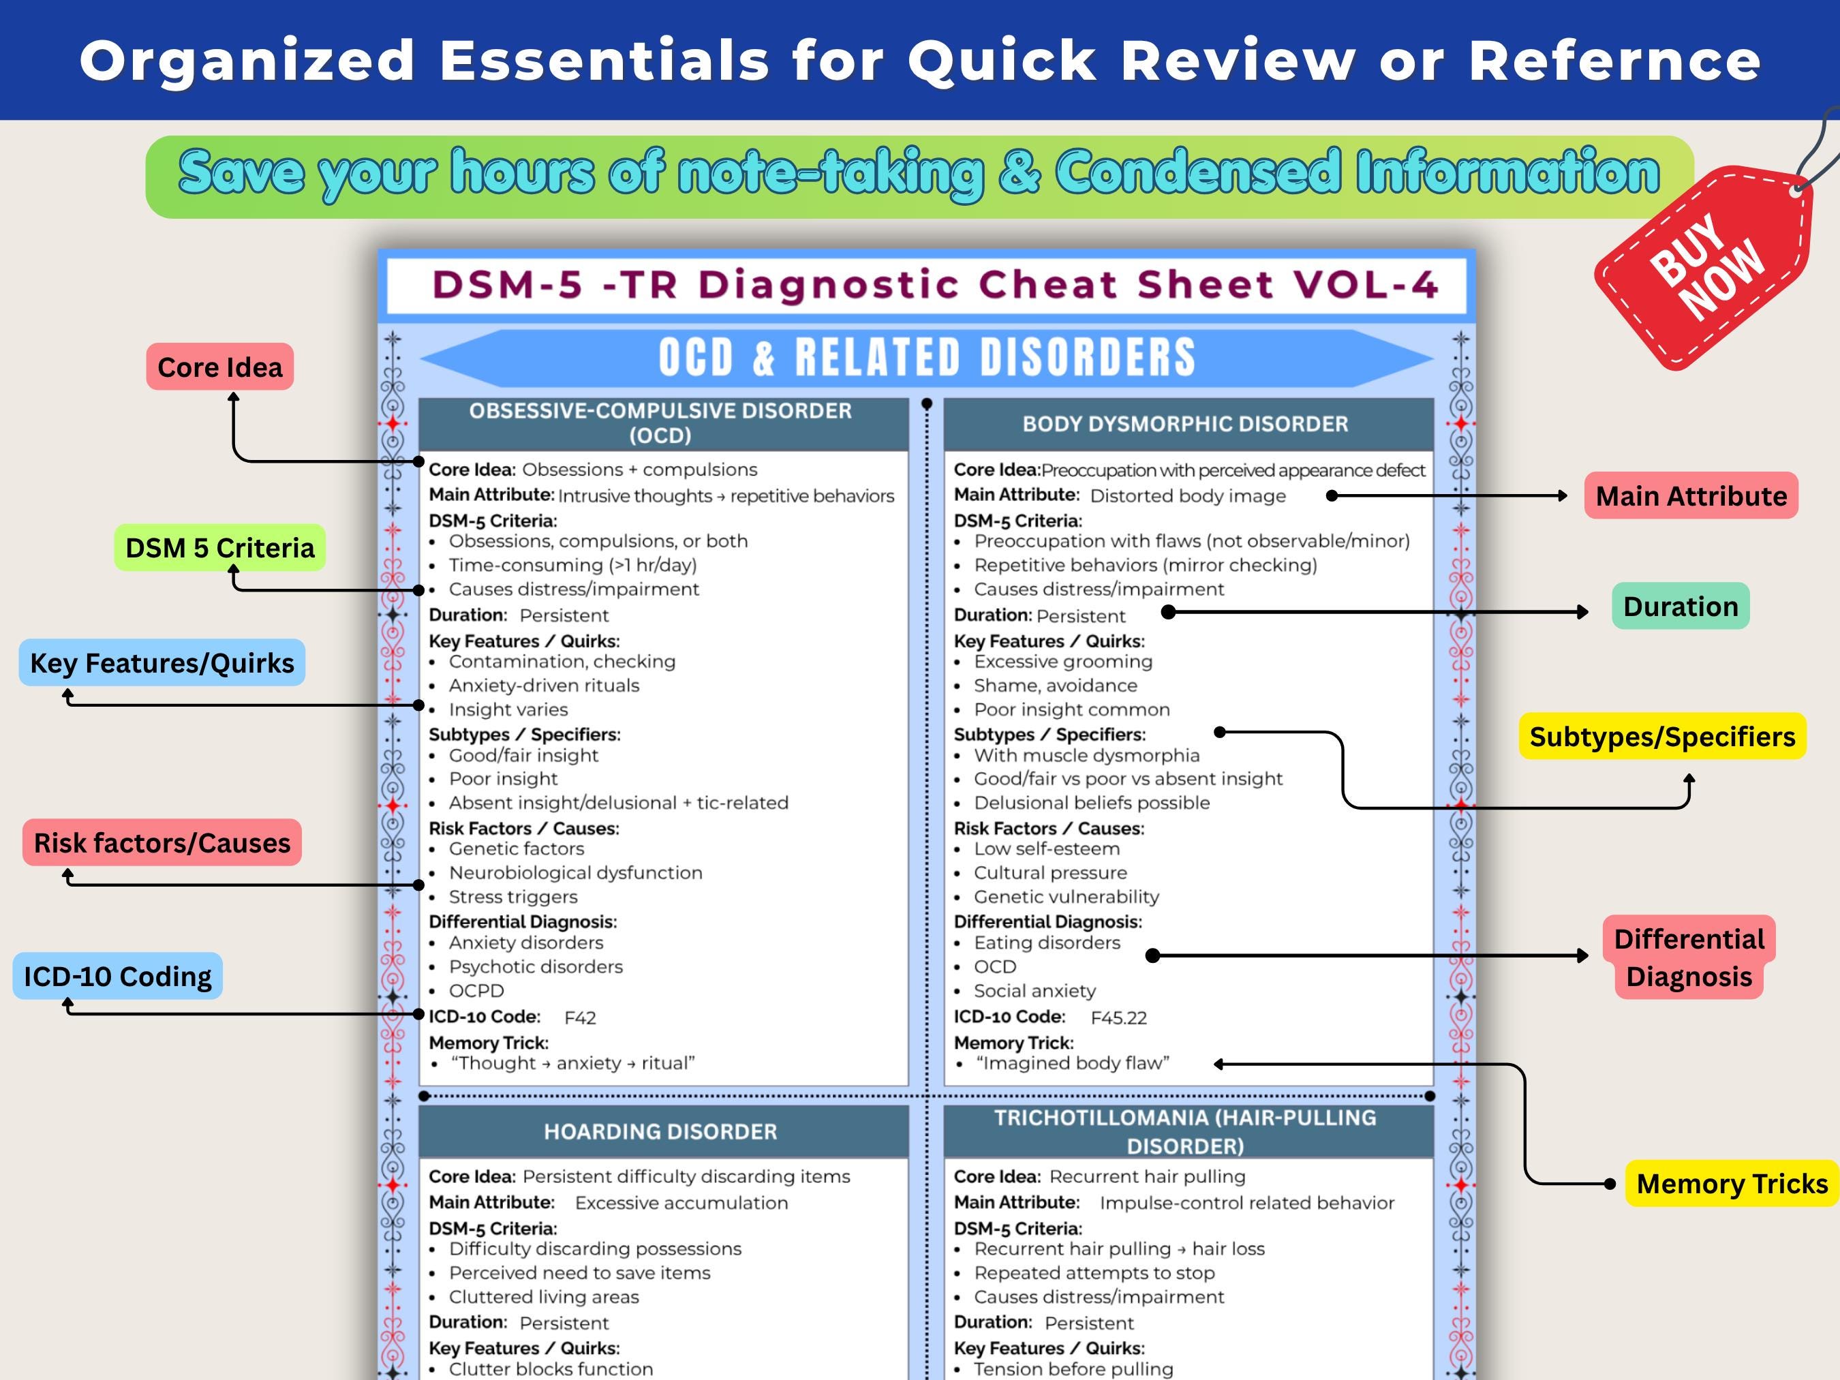Click the TRICHOTILLOMANIA header
The height and width of the screenshot is (1380, 1840).
point(1188,1131)
